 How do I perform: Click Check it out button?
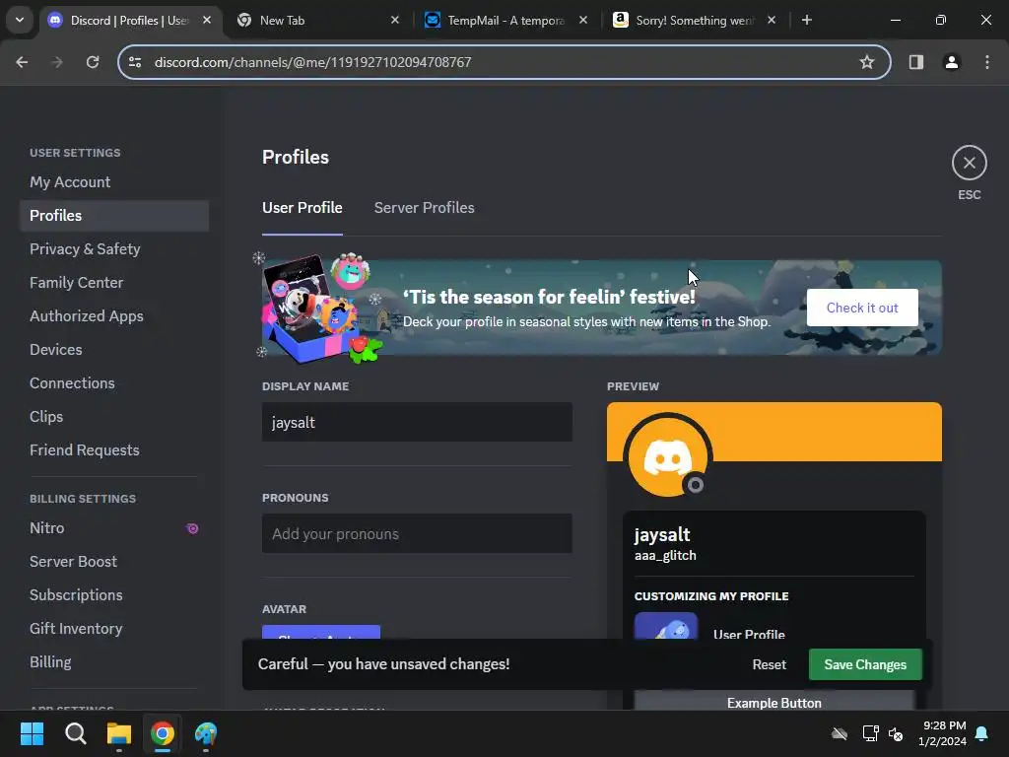862,308
